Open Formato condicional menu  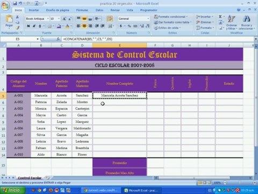(x=171, y=17)
